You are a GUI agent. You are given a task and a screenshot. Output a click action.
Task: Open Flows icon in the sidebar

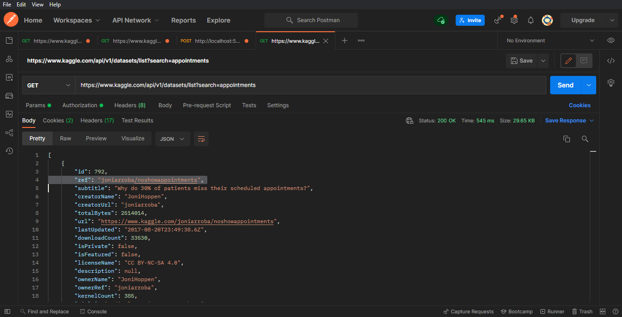pyautogui.click(x=9, y=133)
